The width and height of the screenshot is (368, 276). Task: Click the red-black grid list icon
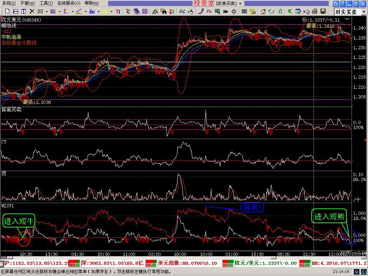pos(40,11)
